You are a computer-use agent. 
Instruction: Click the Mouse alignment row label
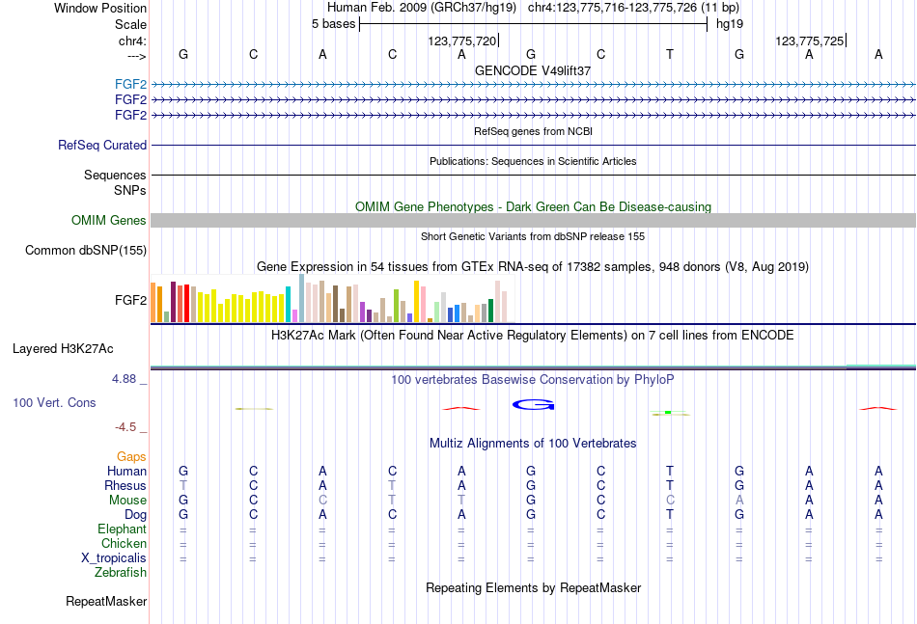point(127,501)
